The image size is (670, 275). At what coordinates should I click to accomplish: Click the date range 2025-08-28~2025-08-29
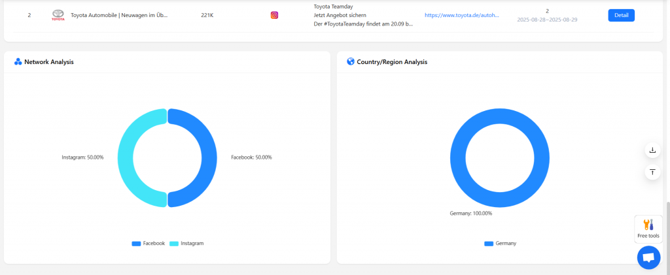pyautogui.click(x=548, y=20)
